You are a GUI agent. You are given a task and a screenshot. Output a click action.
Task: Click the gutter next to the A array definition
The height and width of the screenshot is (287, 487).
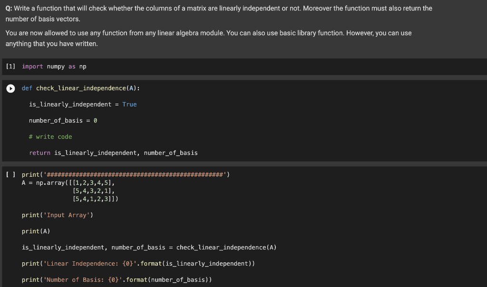pyautogui.click(x=10, y=182)
